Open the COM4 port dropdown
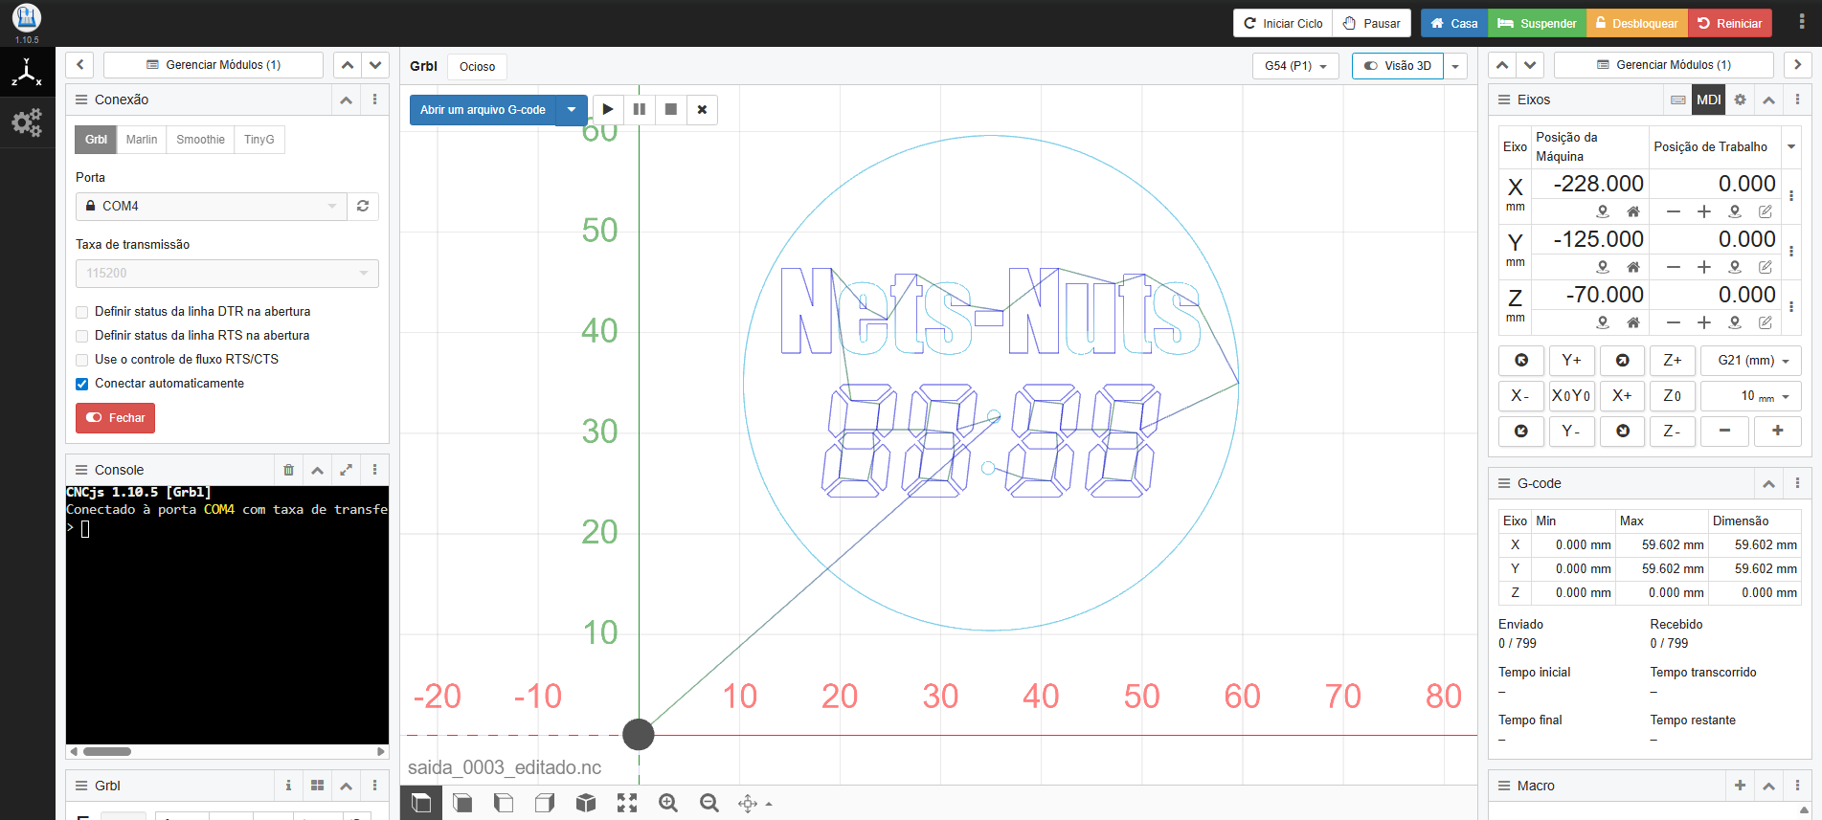The image size is (1822, 820). [x=211, y=206]
